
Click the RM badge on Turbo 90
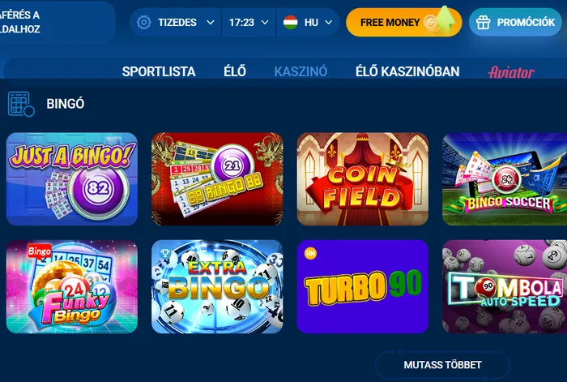point(310,253)
